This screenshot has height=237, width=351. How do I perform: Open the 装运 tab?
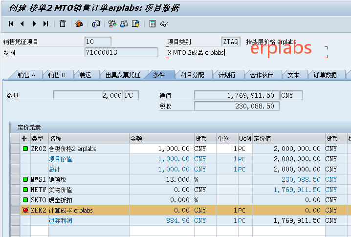(85, 75)
